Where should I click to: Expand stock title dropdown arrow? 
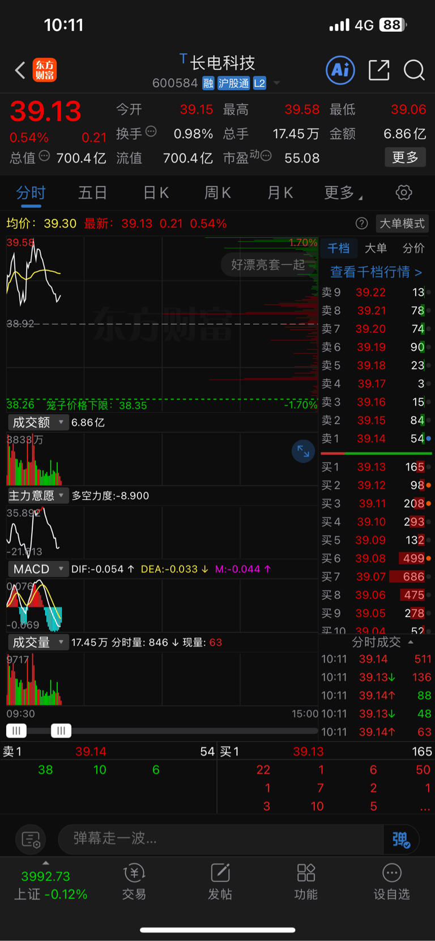coord(277,83)
